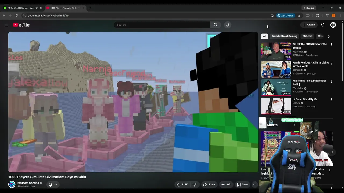Viewport: 344px width, 193px height.
Task: Go back in browser history
Action: point(4,16)
